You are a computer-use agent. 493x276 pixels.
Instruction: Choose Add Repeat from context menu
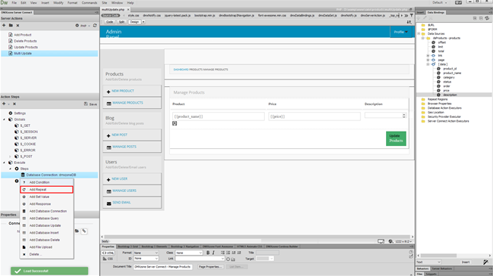46,190
